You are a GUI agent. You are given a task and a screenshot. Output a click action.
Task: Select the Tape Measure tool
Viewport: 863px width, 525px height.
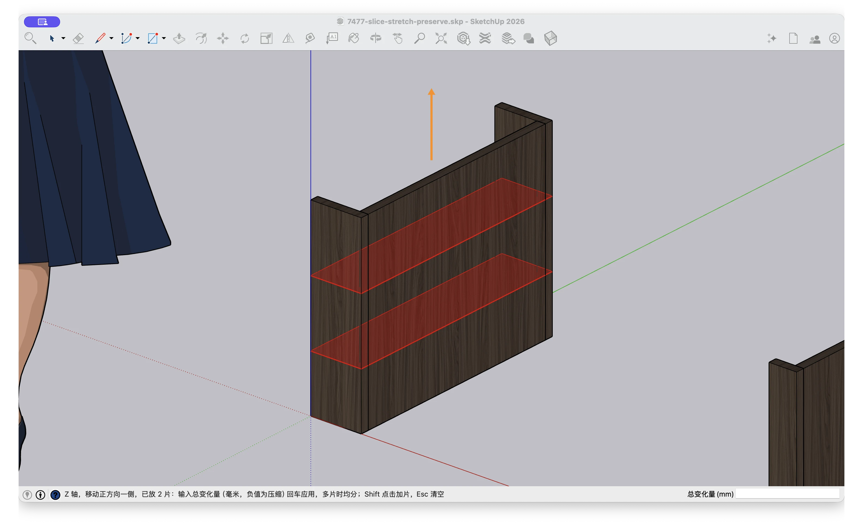point(310,38)
